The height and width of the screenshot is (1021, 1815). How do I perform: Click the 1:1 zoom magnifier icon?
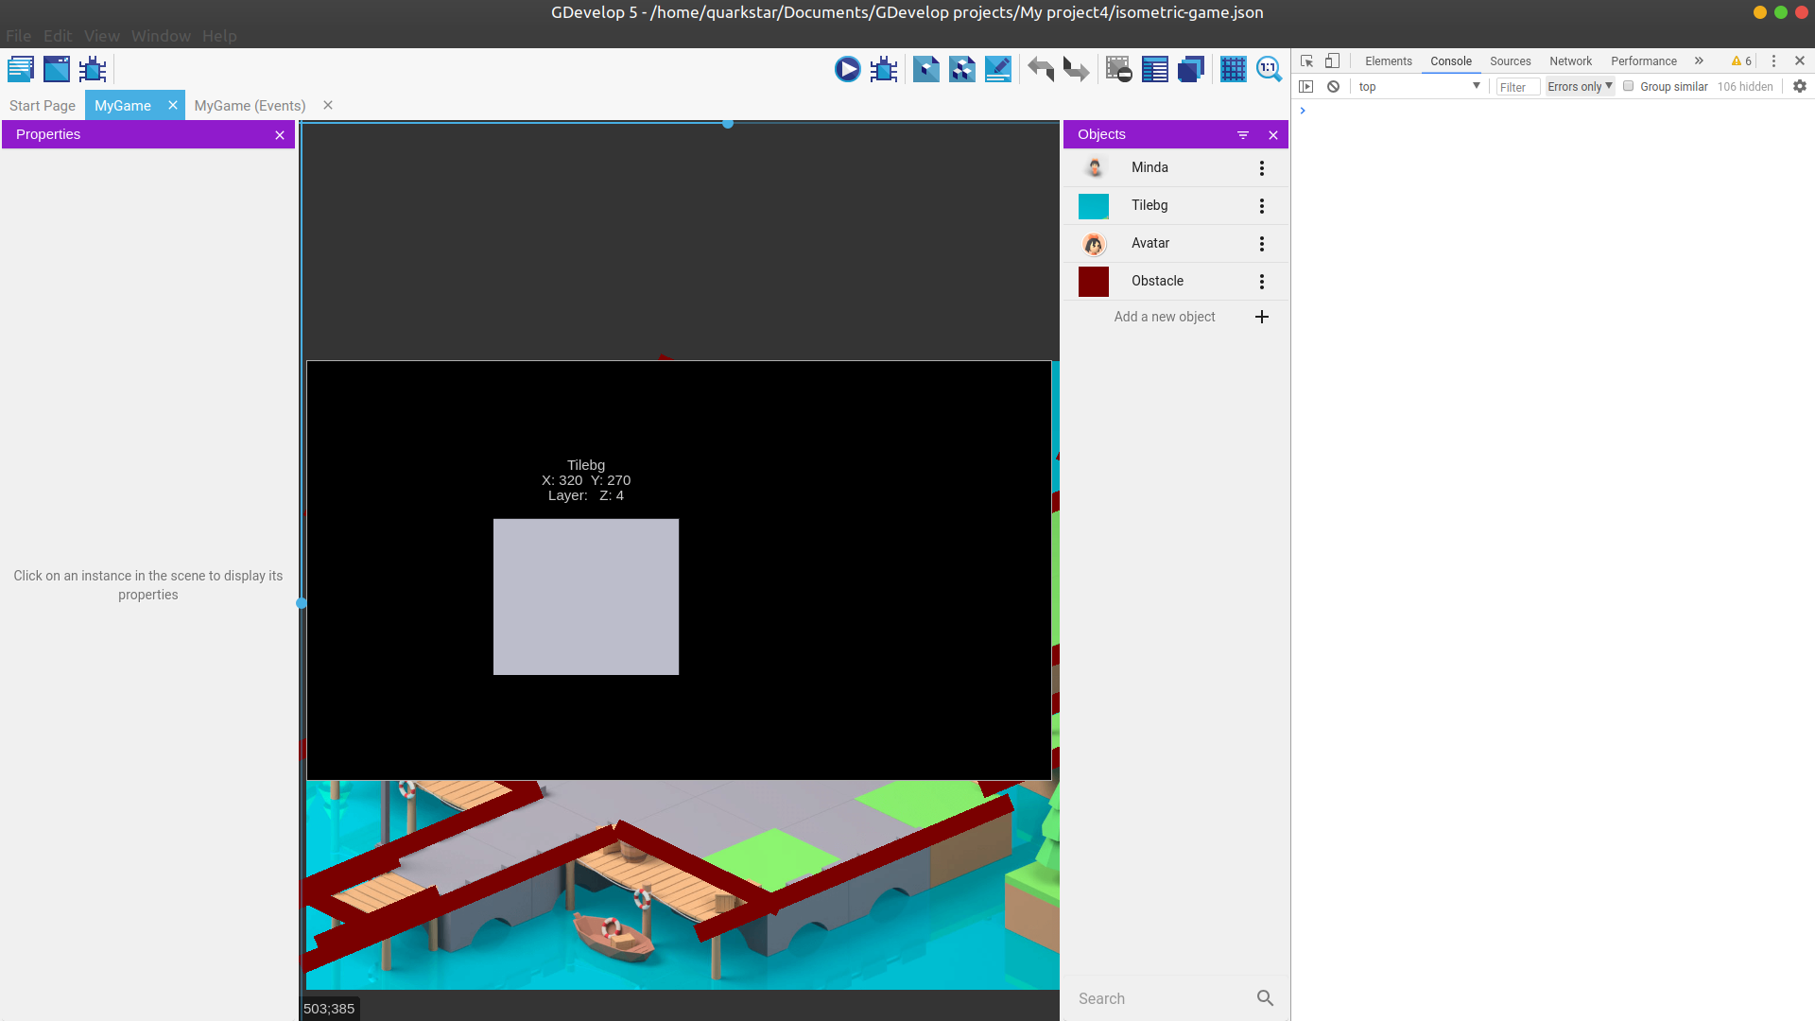coord(1269,69)
